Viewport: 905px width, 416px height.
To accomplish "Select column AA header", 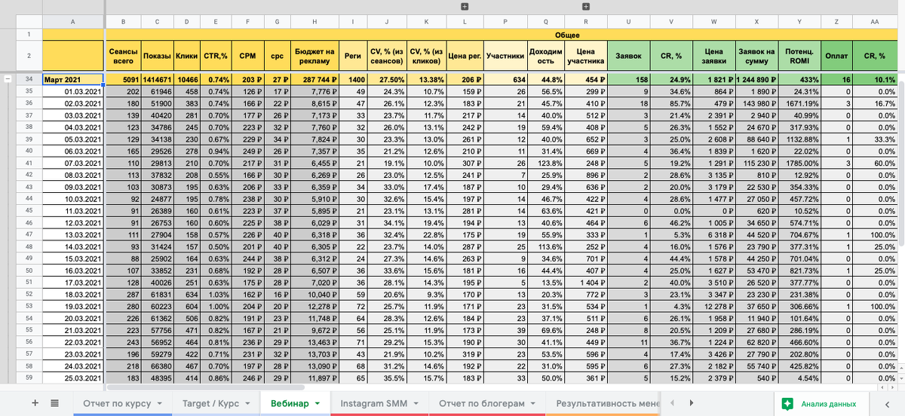I will click(x=876, y=23).
